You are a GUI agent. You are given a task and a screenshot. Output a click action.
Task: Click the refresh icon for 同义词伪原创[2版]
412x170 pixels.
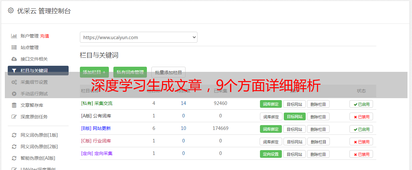[14, 147]
